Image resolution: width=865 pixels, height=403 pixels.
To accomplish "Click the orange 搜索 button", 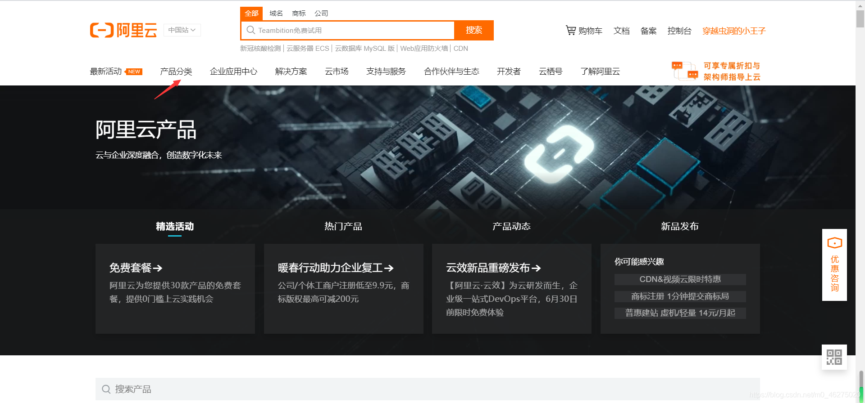I will [x=474, y=30].
